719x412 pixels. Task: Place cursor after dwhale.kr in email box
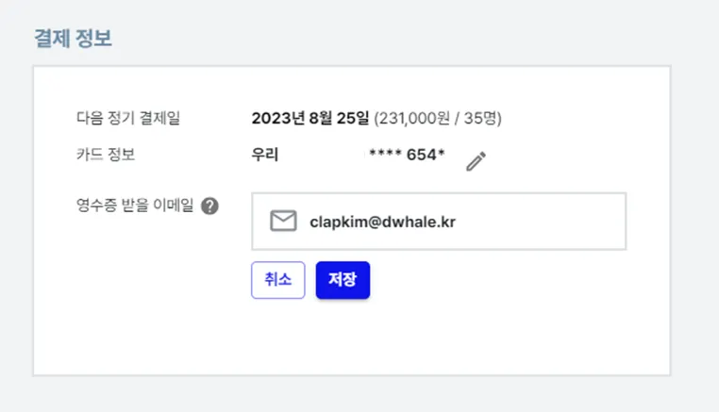[x=459, y=222]
